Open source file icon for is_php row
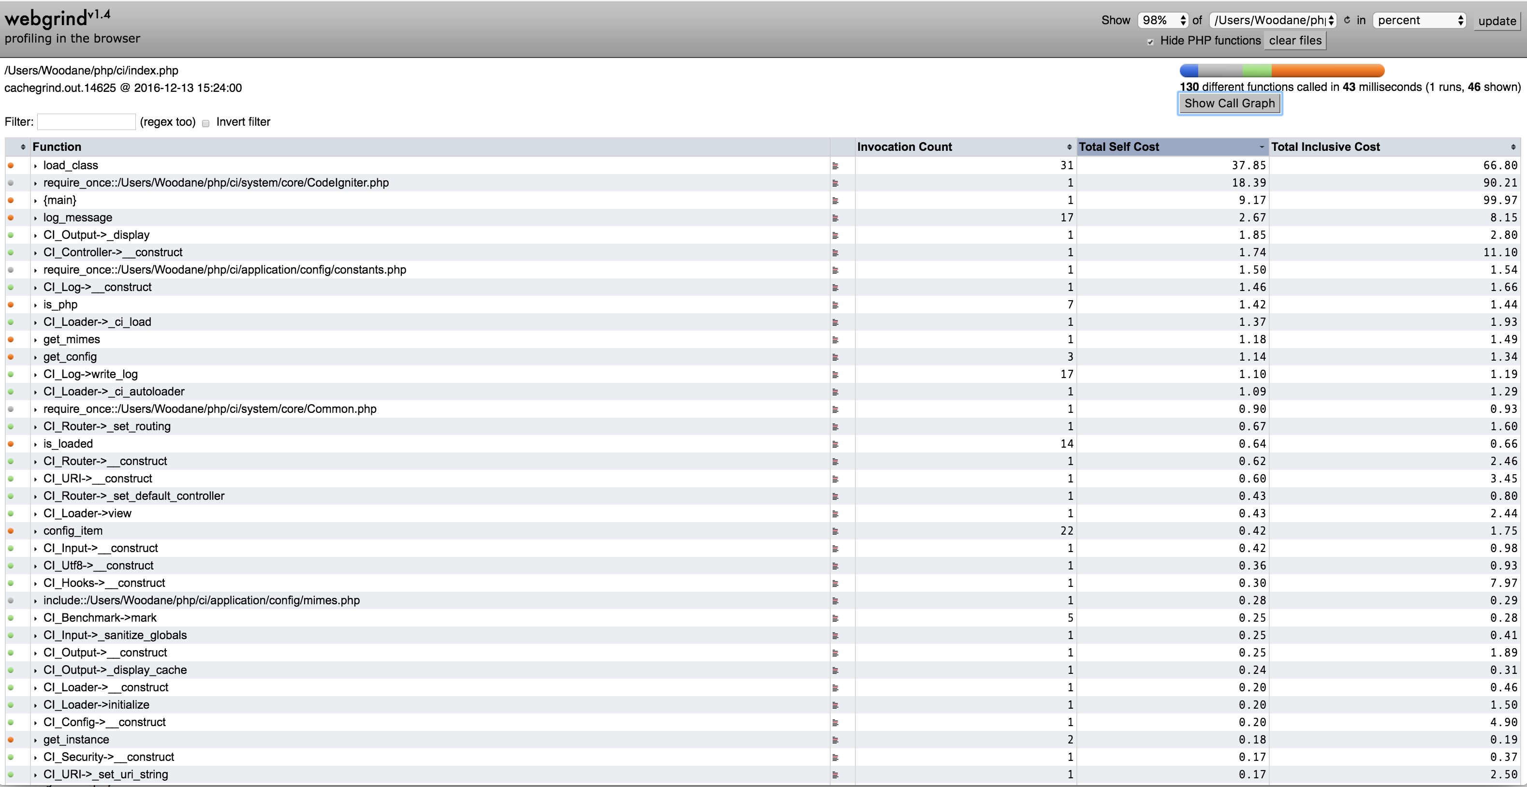The width and height of the screenshot is (1527, 787). [x=835, y=305]
